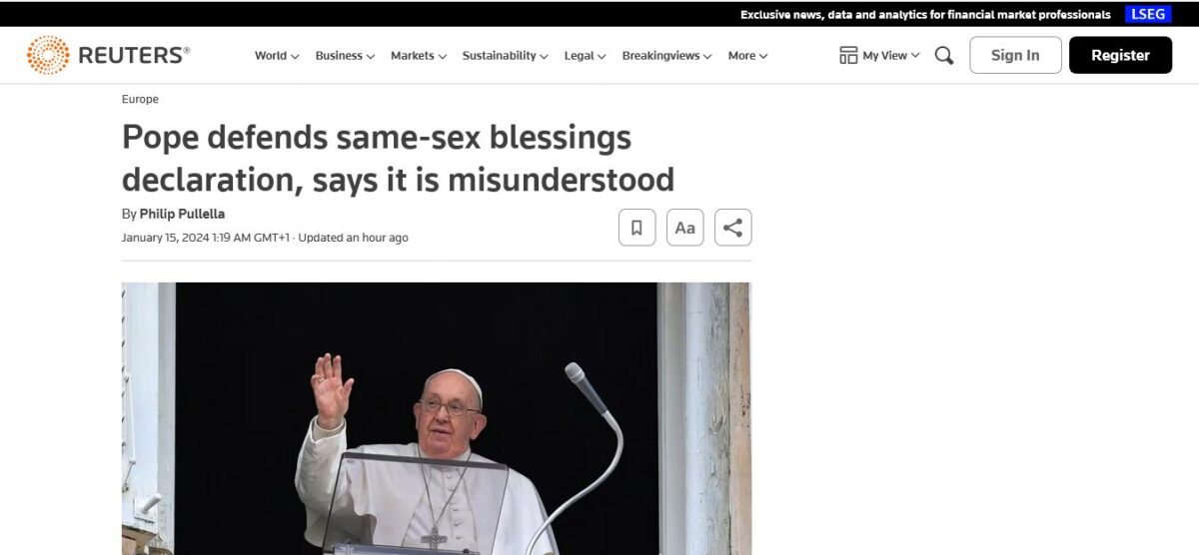This screenshot has height=555, width=1199.
Task: Open the Markets menu
Action: 419,56
